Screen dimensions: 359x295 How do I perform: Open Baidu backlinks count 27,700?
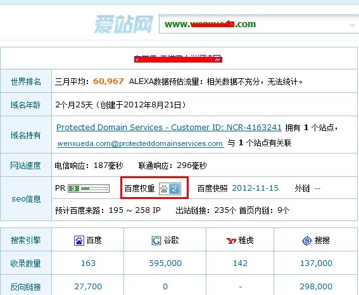coord(88,287)
